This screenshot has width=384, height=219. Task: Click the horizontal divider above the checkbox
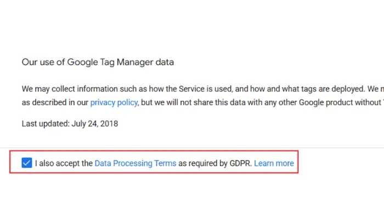pyautogui.click(x=192, y=147)
